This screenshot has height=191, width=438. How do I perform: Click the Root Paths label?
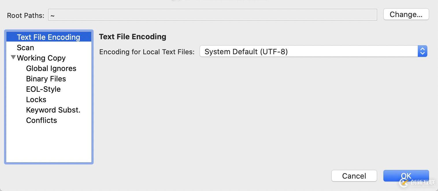pyautogui.click(x=26, y=15)
